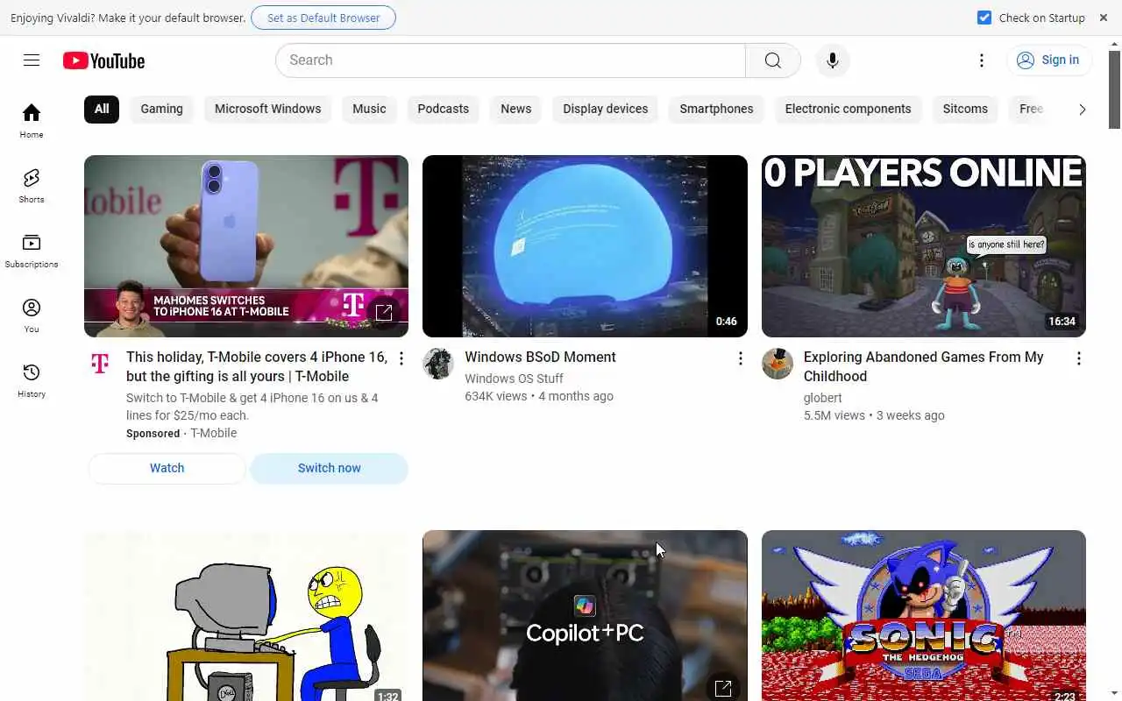Select the Display devices filter chip

coord(606,109)
